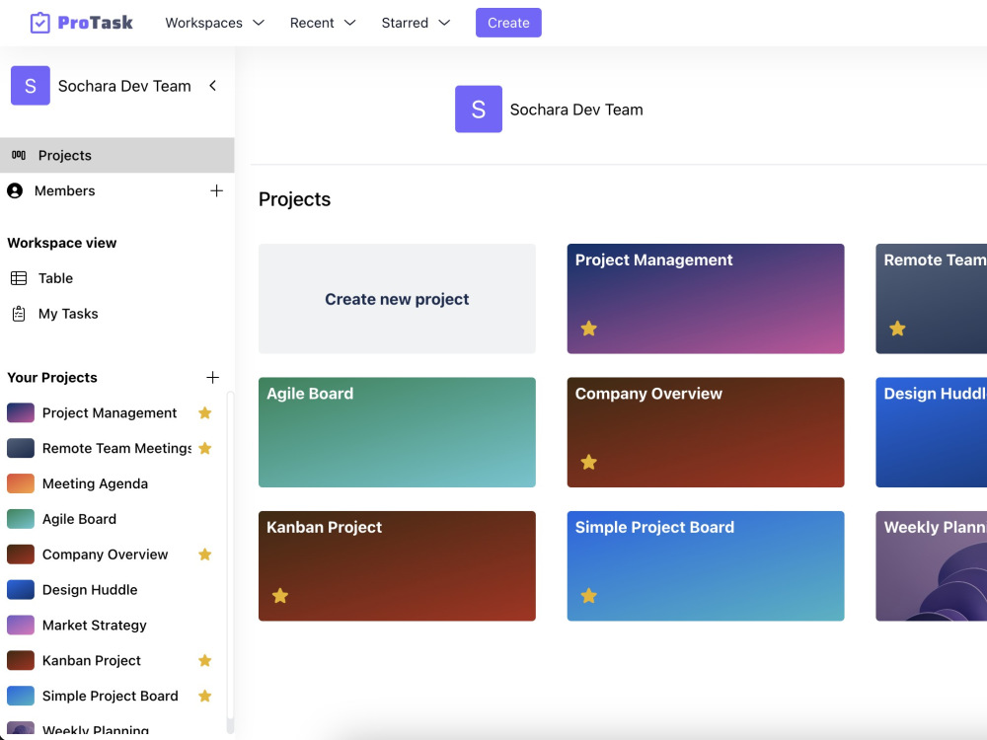Open the Table workspace view icon
Image resolution: width=987 pixels, height=740 pixels.
pyautogui.click(x=19, y=277)
